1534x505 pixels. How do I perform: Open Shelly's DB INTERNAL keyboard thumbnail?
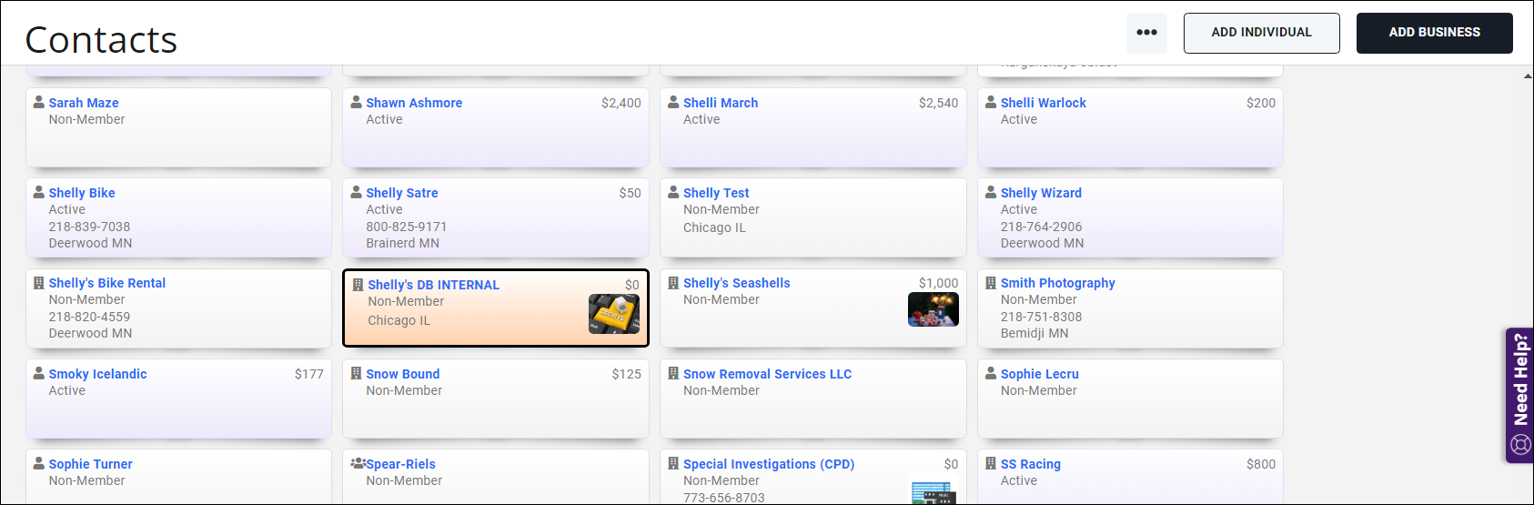614,314
